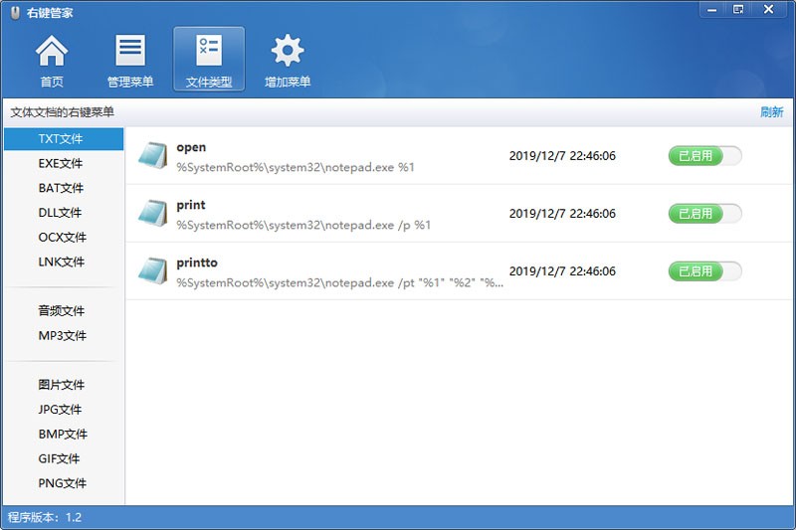Select EXE文件 in the sidebar
The height and width of the screenshot is (530, 796).
pos(61,163)
